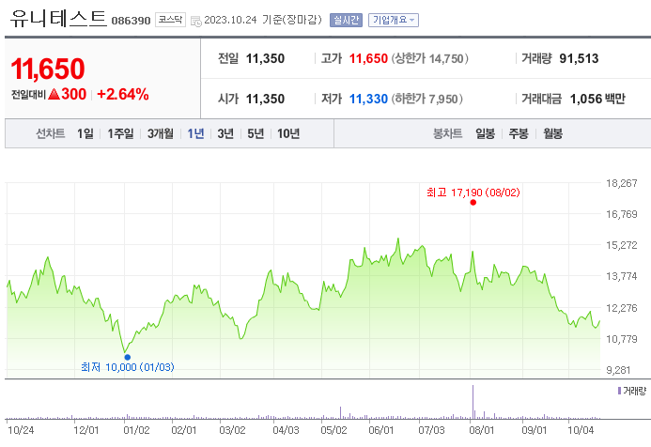Click the 최저 10,000 (01/03) label
This screenshot has width=651, height=447.
coord(128,367)
